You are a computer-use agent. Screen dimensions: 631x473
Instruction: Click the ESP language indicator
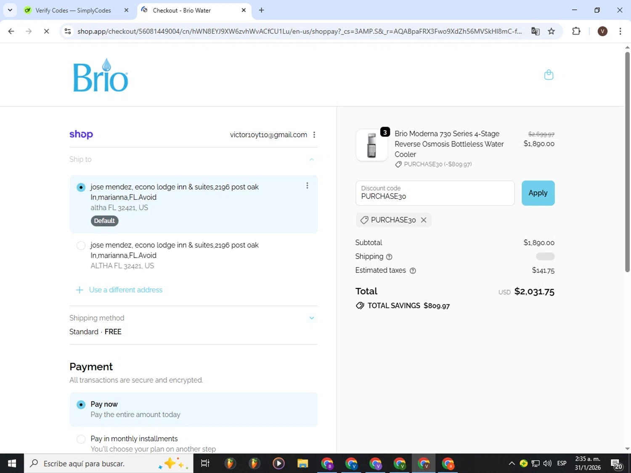[x=562, y=463]
